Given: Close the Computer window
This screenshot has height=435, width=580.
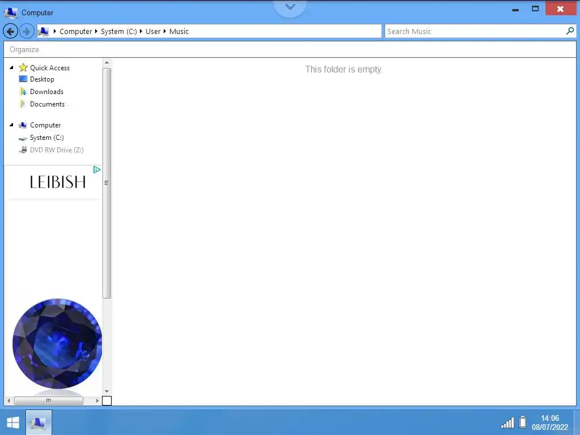Looking at the screenshot, I should [x=560, y=8].
